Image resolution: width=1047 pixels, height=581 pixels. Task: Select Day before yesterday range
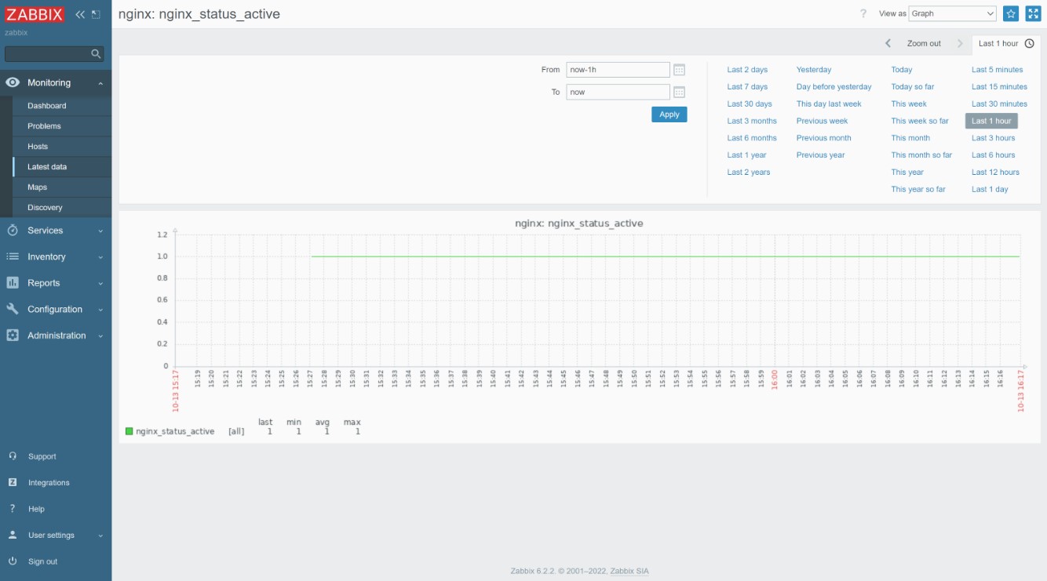pyautogui.click(x=834, y=87)
